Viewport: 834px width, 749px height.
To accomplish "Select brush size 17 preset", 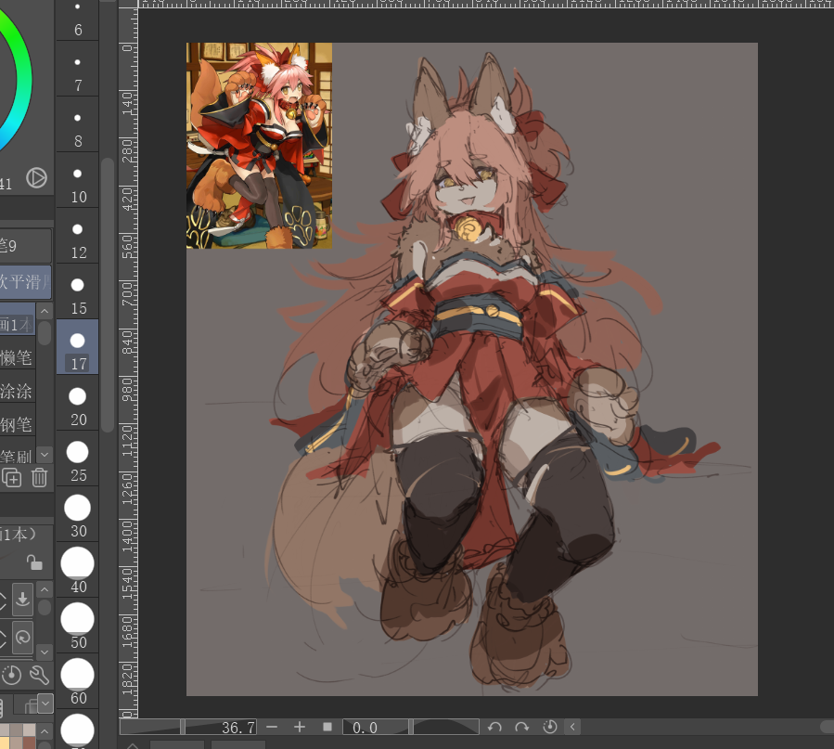I will [x=78, y=347].
